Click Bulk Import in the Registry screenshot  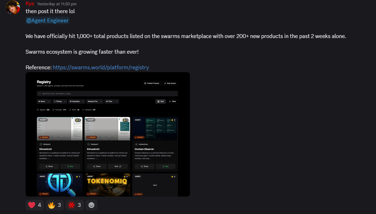point(170,84)
